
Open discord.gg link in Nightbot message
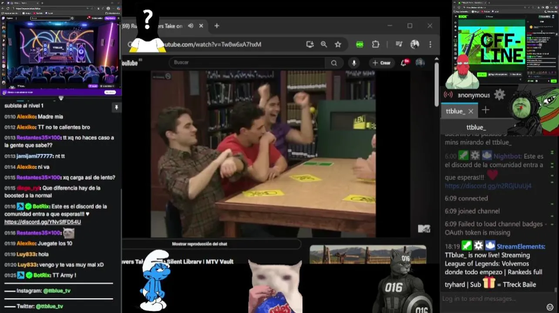click(x=488, y=186)
